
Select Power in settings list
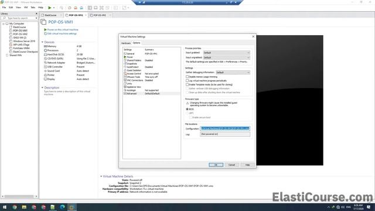[x=130, y=57]
